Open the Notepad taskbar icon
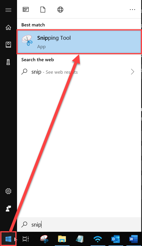The image size is (142, 246). 80,239
